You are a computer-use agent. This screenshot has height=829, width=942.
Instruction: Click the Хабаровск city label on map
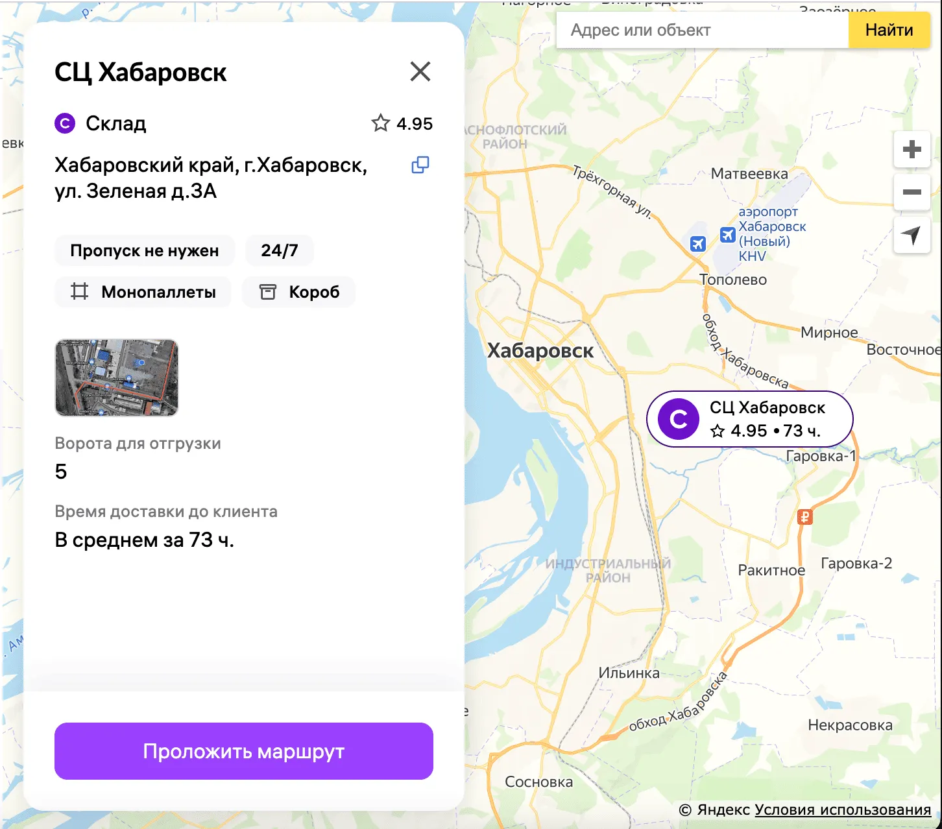pos(540,351)
